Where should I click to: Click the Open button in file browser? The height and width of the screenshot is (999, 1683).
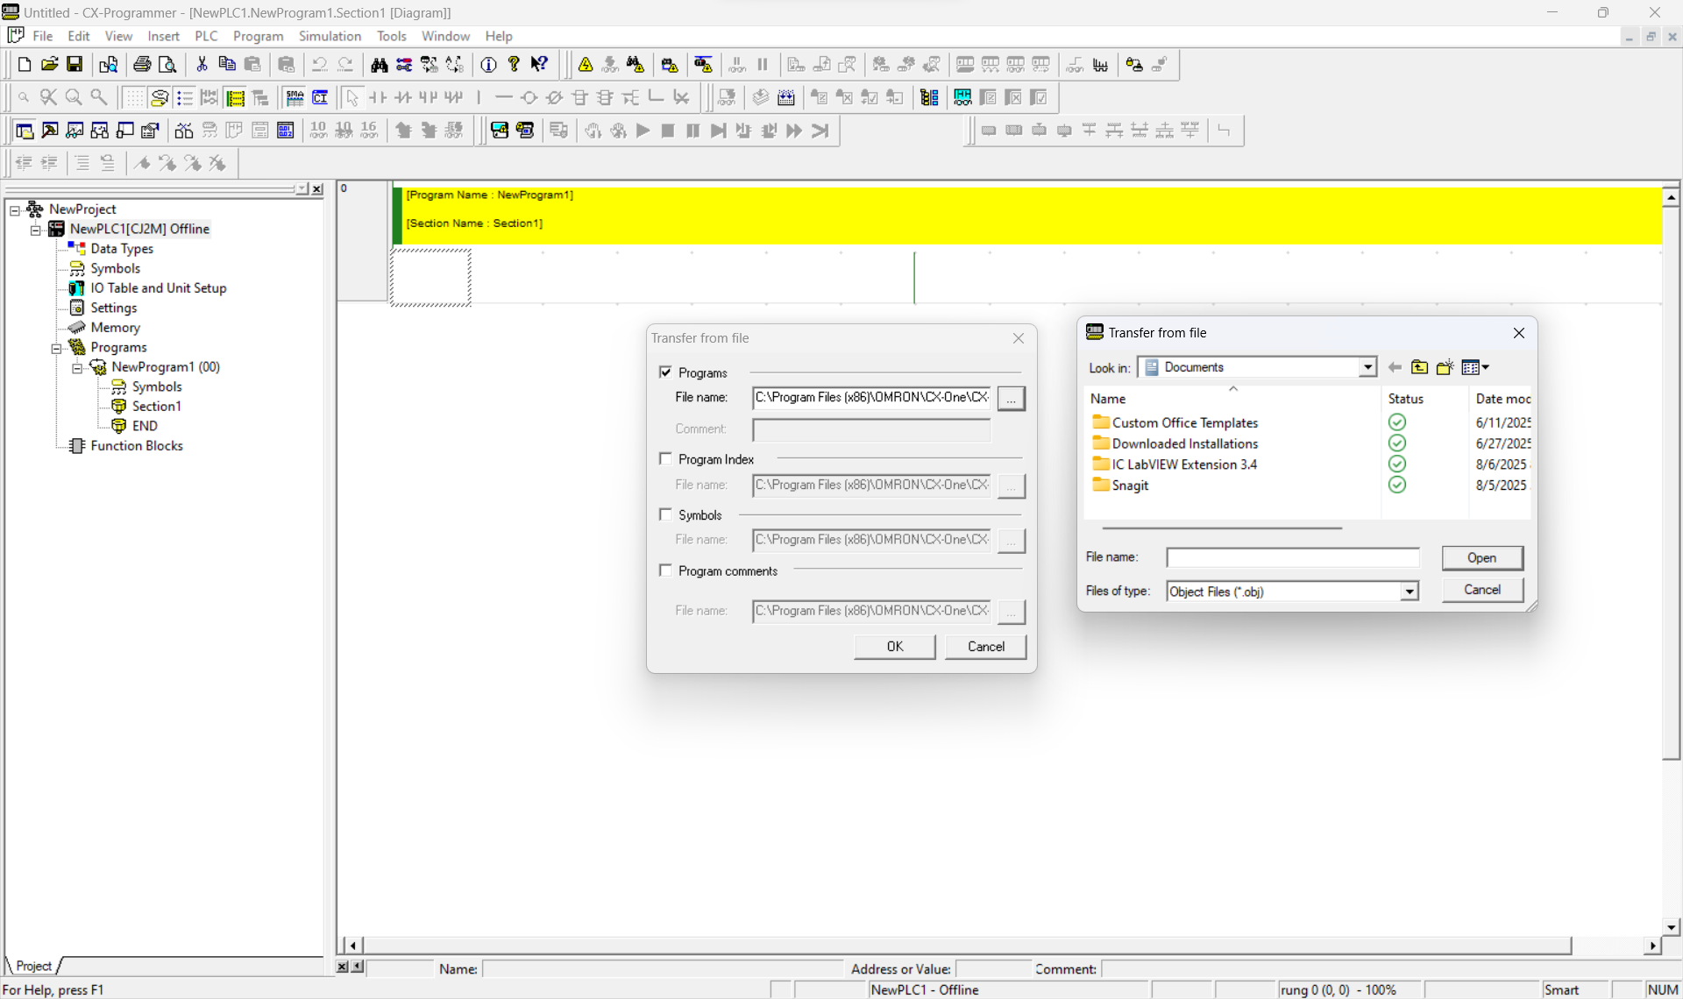pyautogui.click(x=1481, y=557)
